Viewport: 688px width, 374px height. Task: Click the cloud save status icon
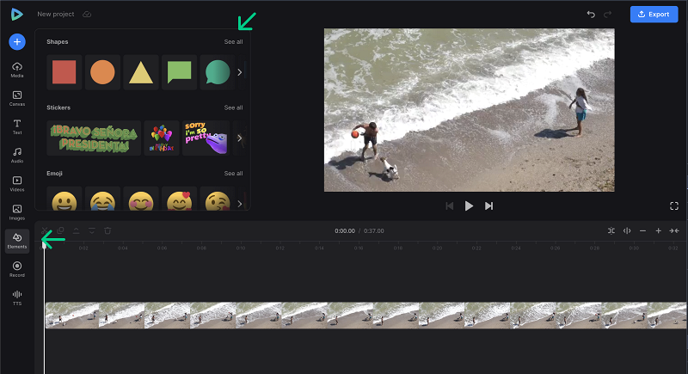87,14
